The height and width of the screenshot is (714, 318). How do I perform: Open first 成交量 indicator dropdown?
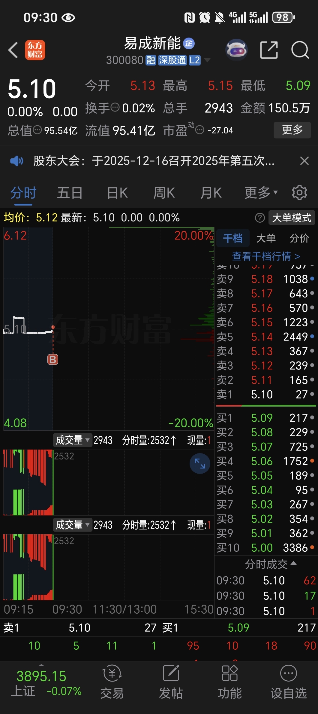pyautogui.click(x=73, y=440)
